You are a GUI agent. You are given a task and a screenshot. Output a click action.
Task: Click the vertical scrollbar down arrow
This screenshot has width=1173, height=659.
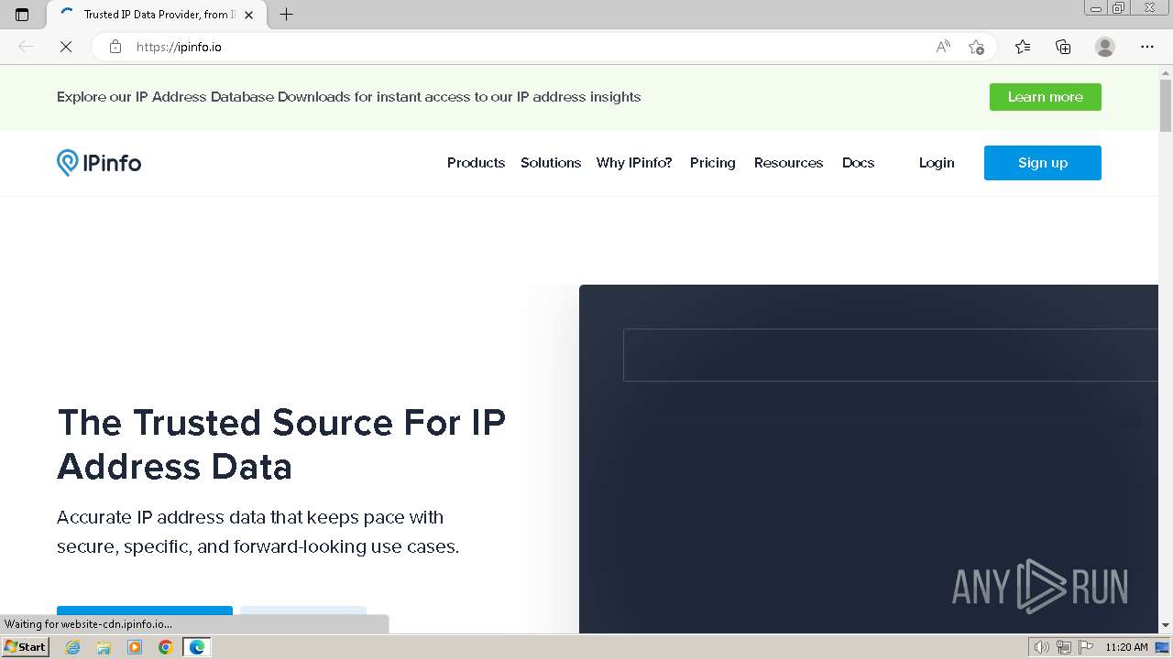[x=1166, y=625]
